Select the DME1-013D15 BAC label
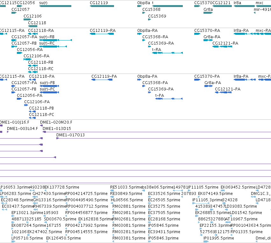This screenshot has height=243, width=271. 57,129
